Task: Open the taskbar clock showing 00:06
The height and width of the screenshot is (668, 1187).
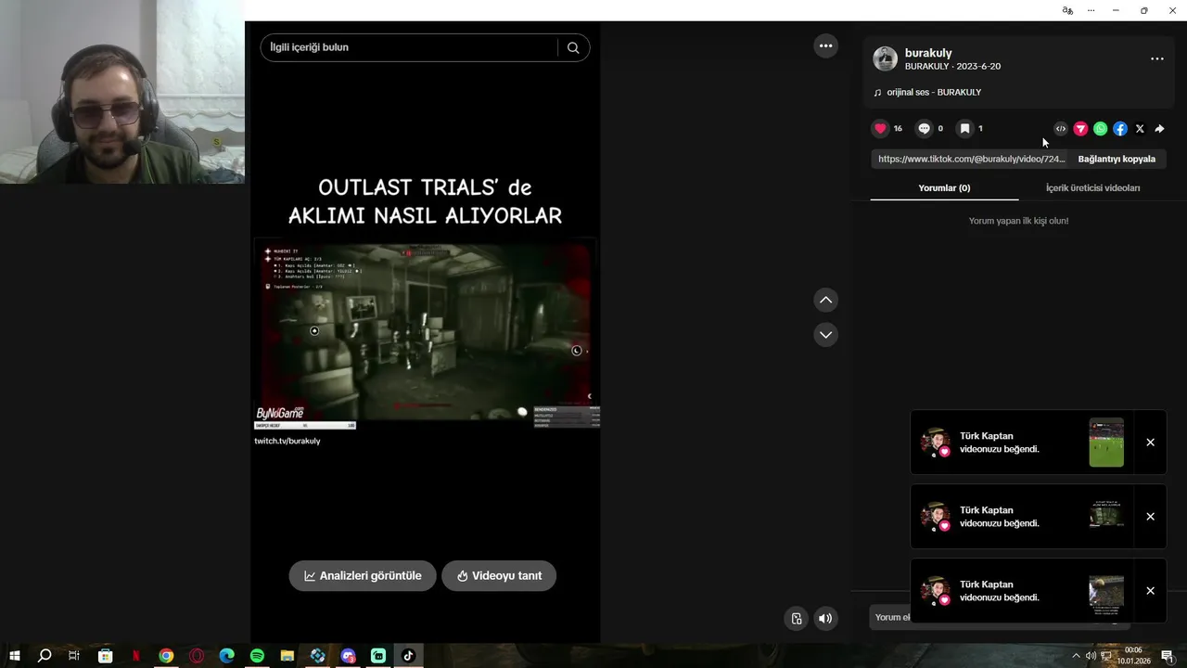Action: (x=1133, y=656)
